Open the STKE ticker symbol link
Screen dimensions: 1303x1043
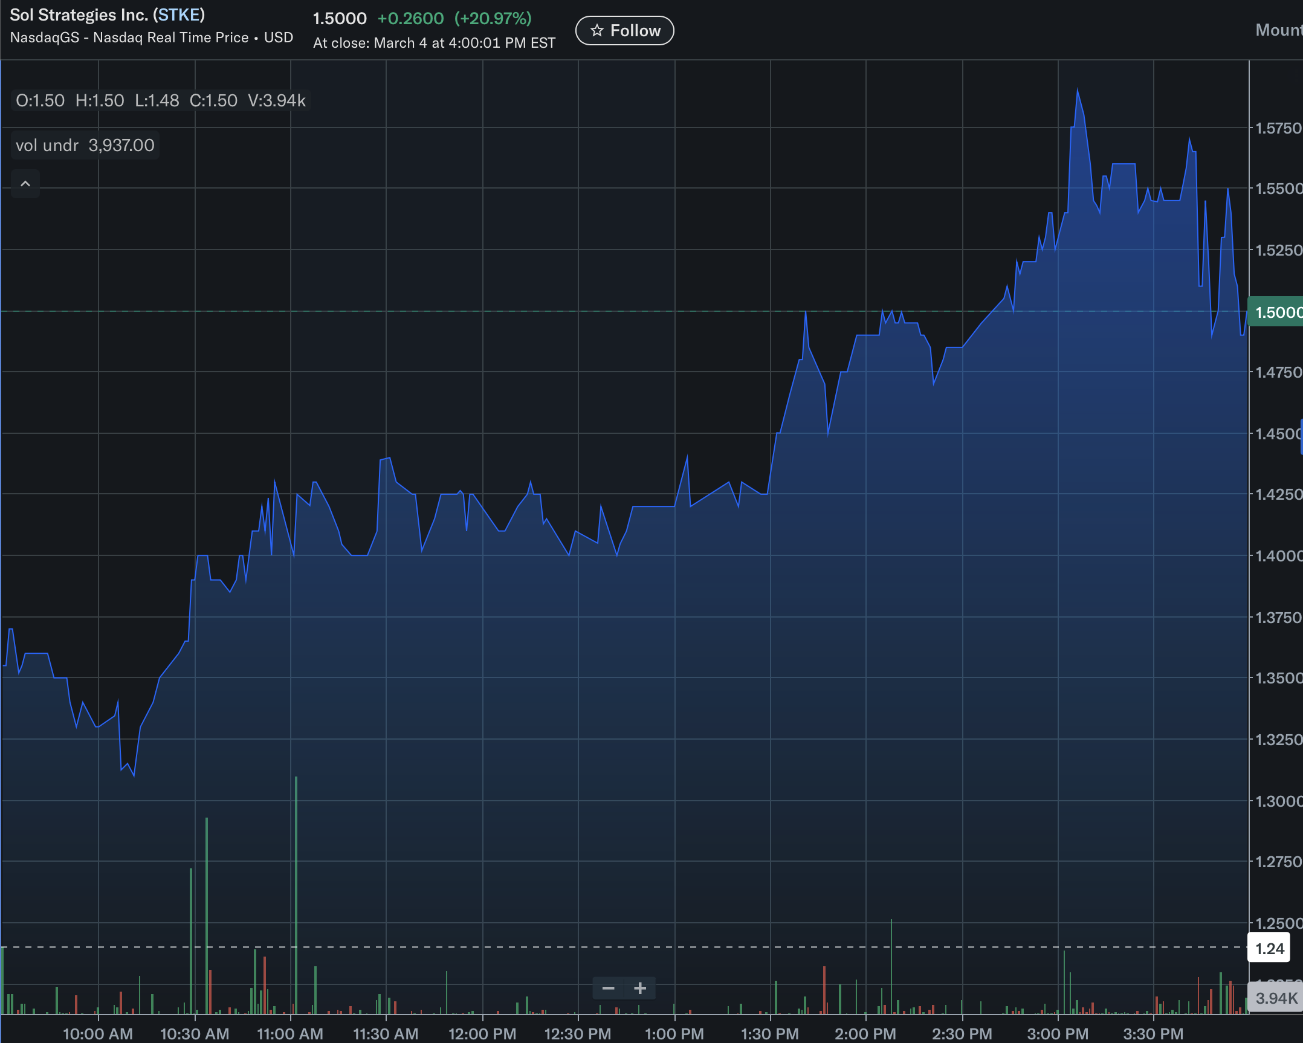point(179,15)
